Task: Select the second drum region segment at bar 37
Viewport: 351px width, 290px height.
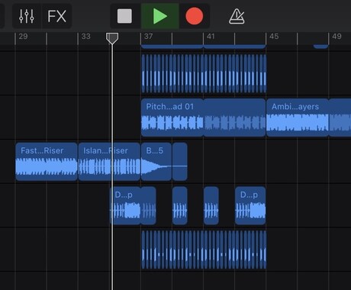Action: pos(149,205)
